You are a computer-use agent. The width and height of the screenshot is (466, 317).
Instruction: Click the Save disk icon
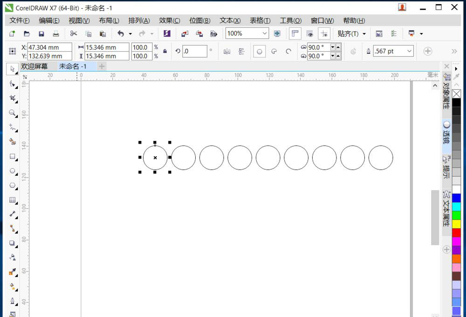tap(41, 33)
